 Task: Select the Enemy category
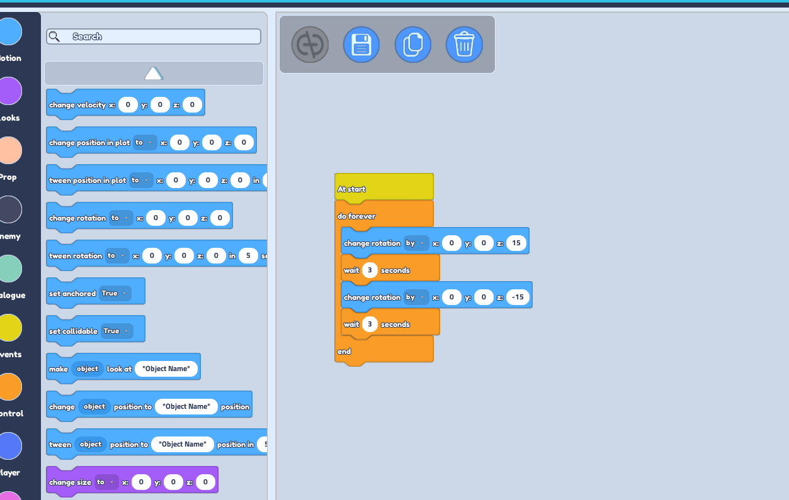(x=10, y=209)
